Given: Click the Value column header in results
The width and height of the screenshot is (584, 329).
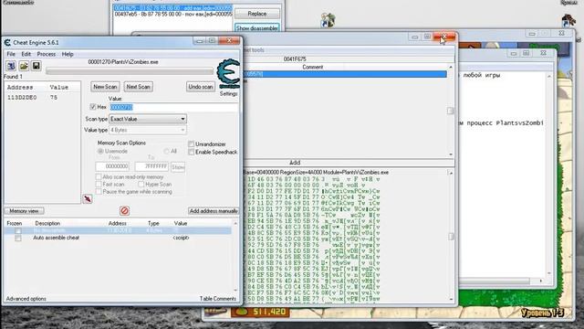Looking at the screenshot, I should tap(58, 88).
